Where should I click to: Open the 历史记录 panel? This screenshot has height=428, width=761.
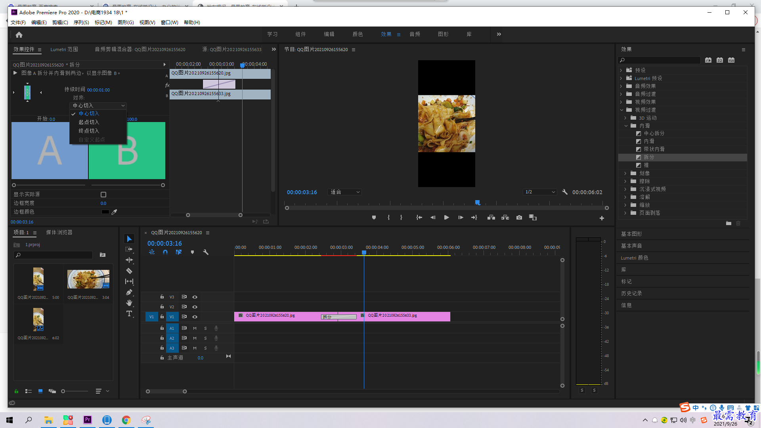(x=631, y=293)
